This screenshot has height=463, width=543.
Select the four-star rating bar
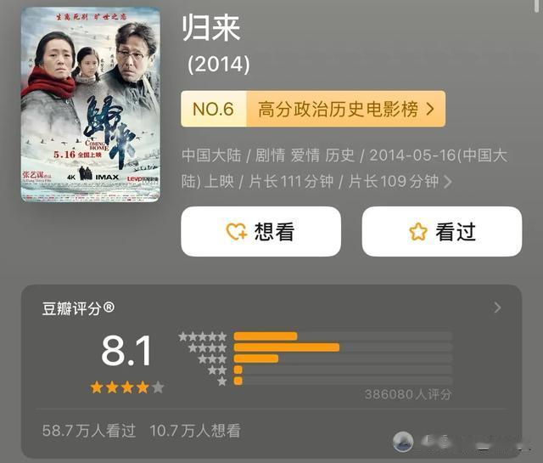tap(343, 347)
